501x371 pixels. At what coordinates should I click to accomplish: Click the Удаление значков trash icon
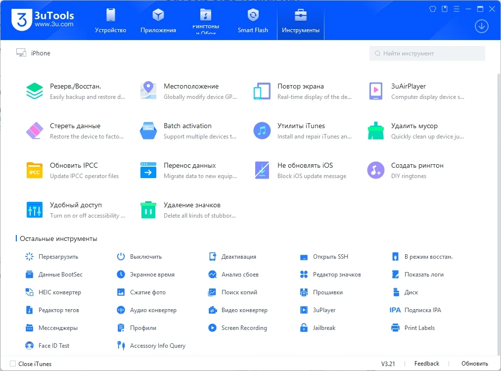148,210
